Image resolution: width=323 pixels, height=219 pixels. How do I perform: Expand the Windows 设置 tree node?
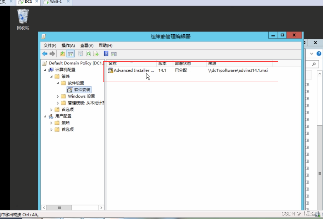(x=58, y=96)
